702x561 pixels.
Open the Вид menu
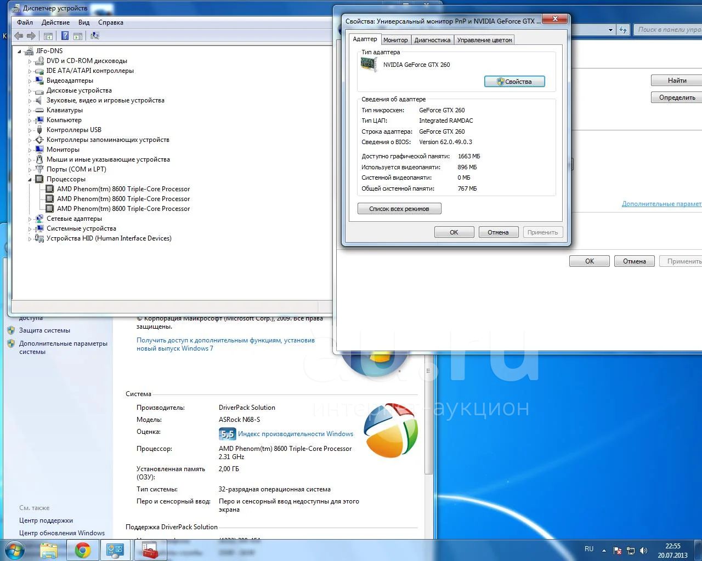coord(84,22)
